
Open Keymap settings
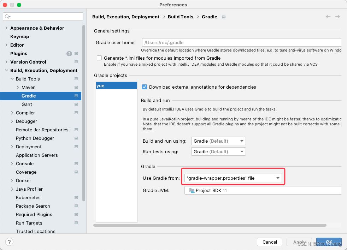[19, 36]
